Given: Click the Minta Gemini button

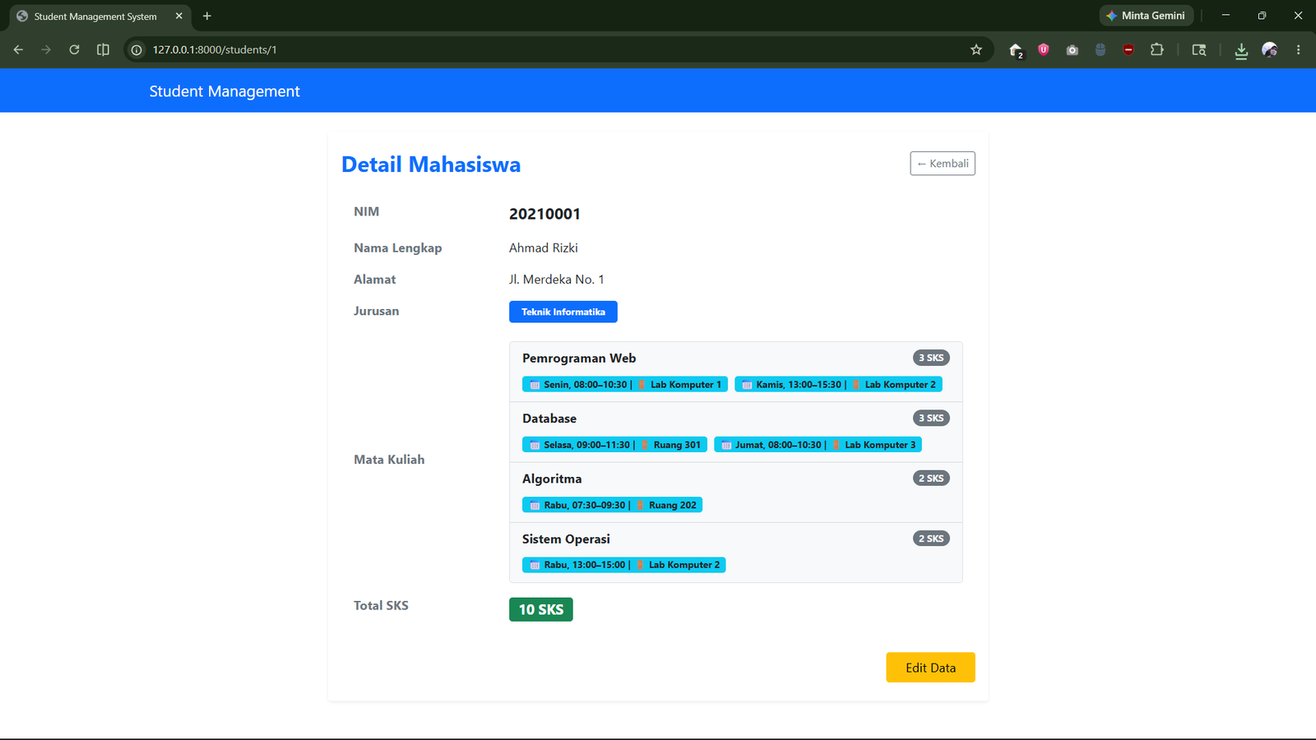Looking at the screenshot, I should (1146, 16).
